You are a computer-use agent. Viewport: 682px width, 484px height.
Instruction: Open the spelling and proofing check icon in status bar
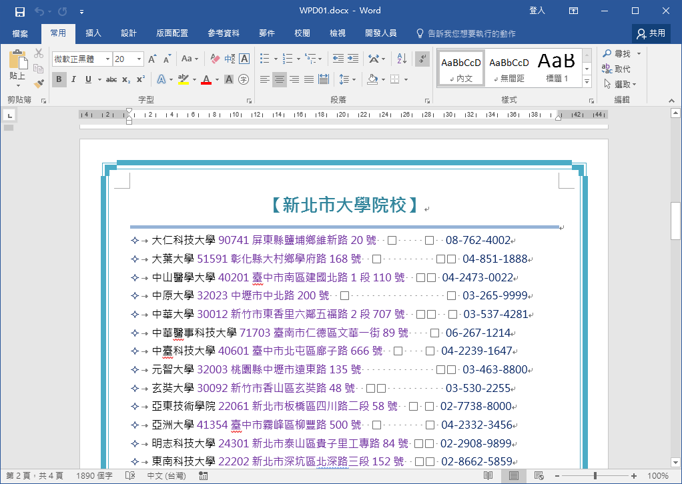tap(130, 476)
